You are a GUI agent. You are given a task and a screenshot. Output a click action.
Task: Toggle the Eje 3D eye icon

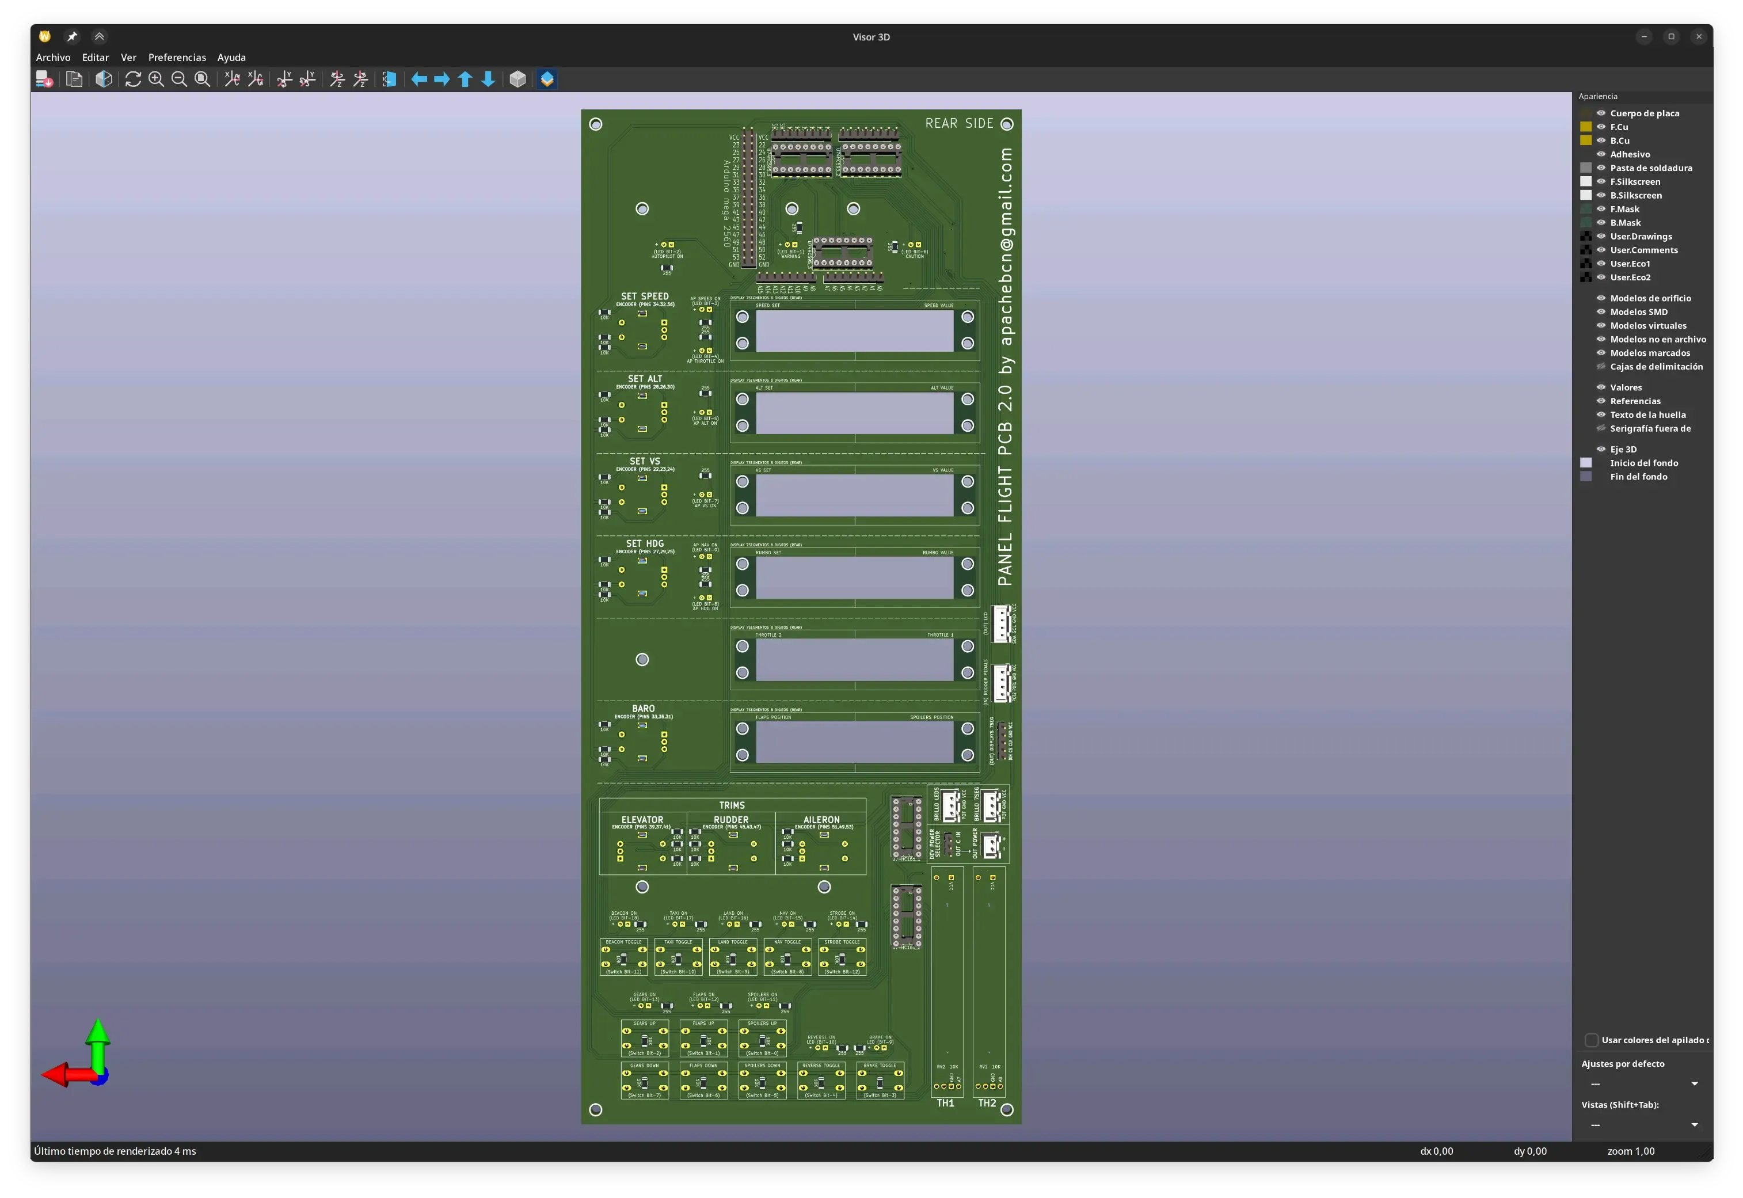click(1600, 449)
